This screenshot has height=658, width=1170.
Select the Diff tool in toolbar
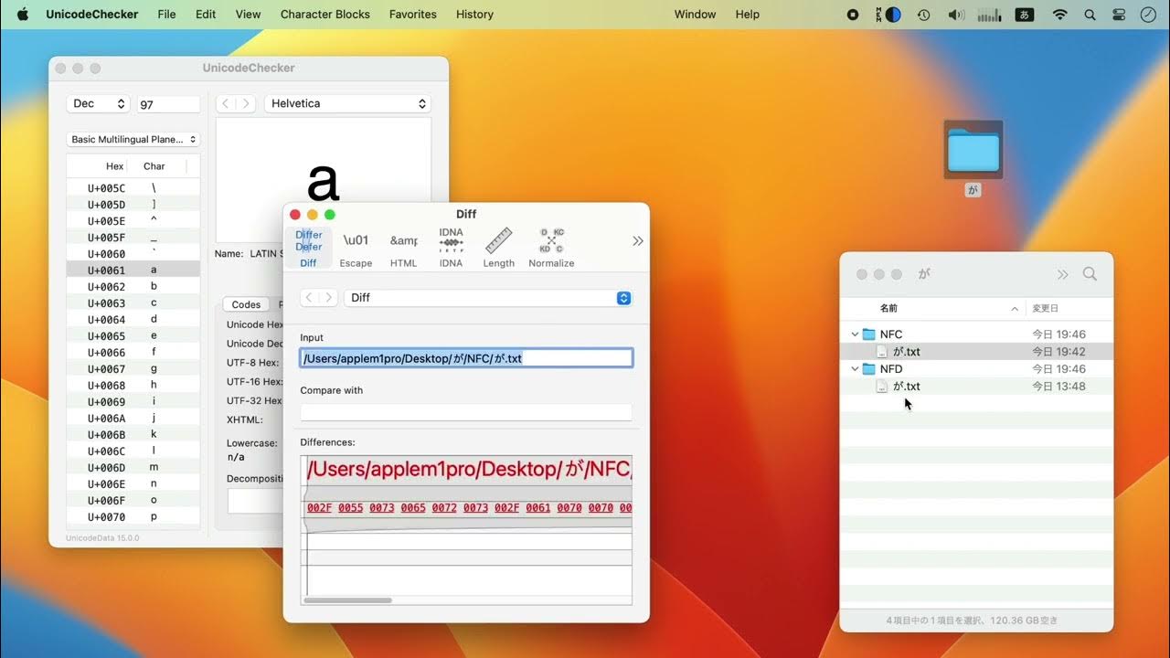coord(308,247)
